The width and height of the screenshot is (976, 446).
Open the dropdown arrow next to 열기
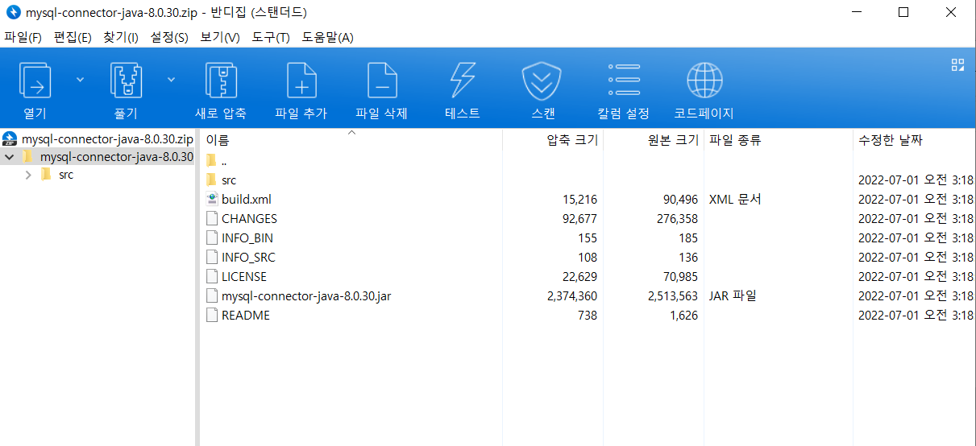[80, 79]
